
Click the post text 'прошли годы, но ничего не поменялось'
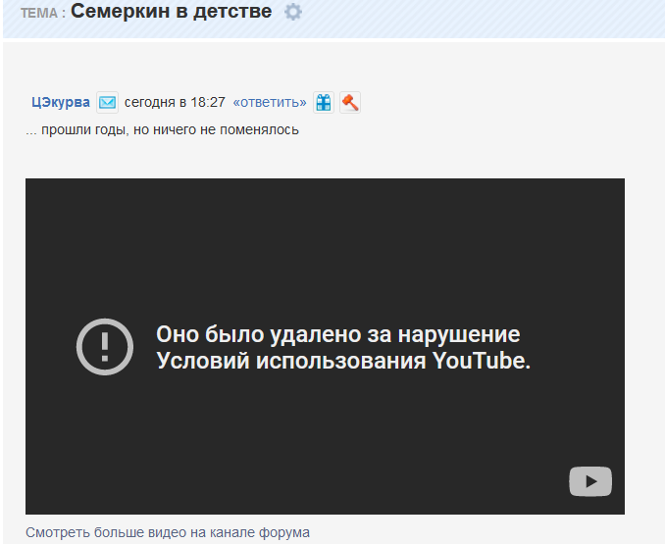[x=170, y=129]
